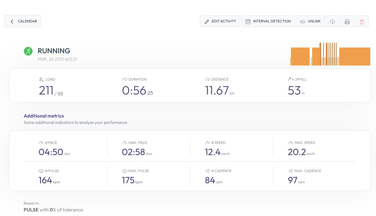Image resolution: width=376 pixels, height=216 pixels.
Task: Click the Max. Pulse heart icon
Action: [x=124, y=171]
